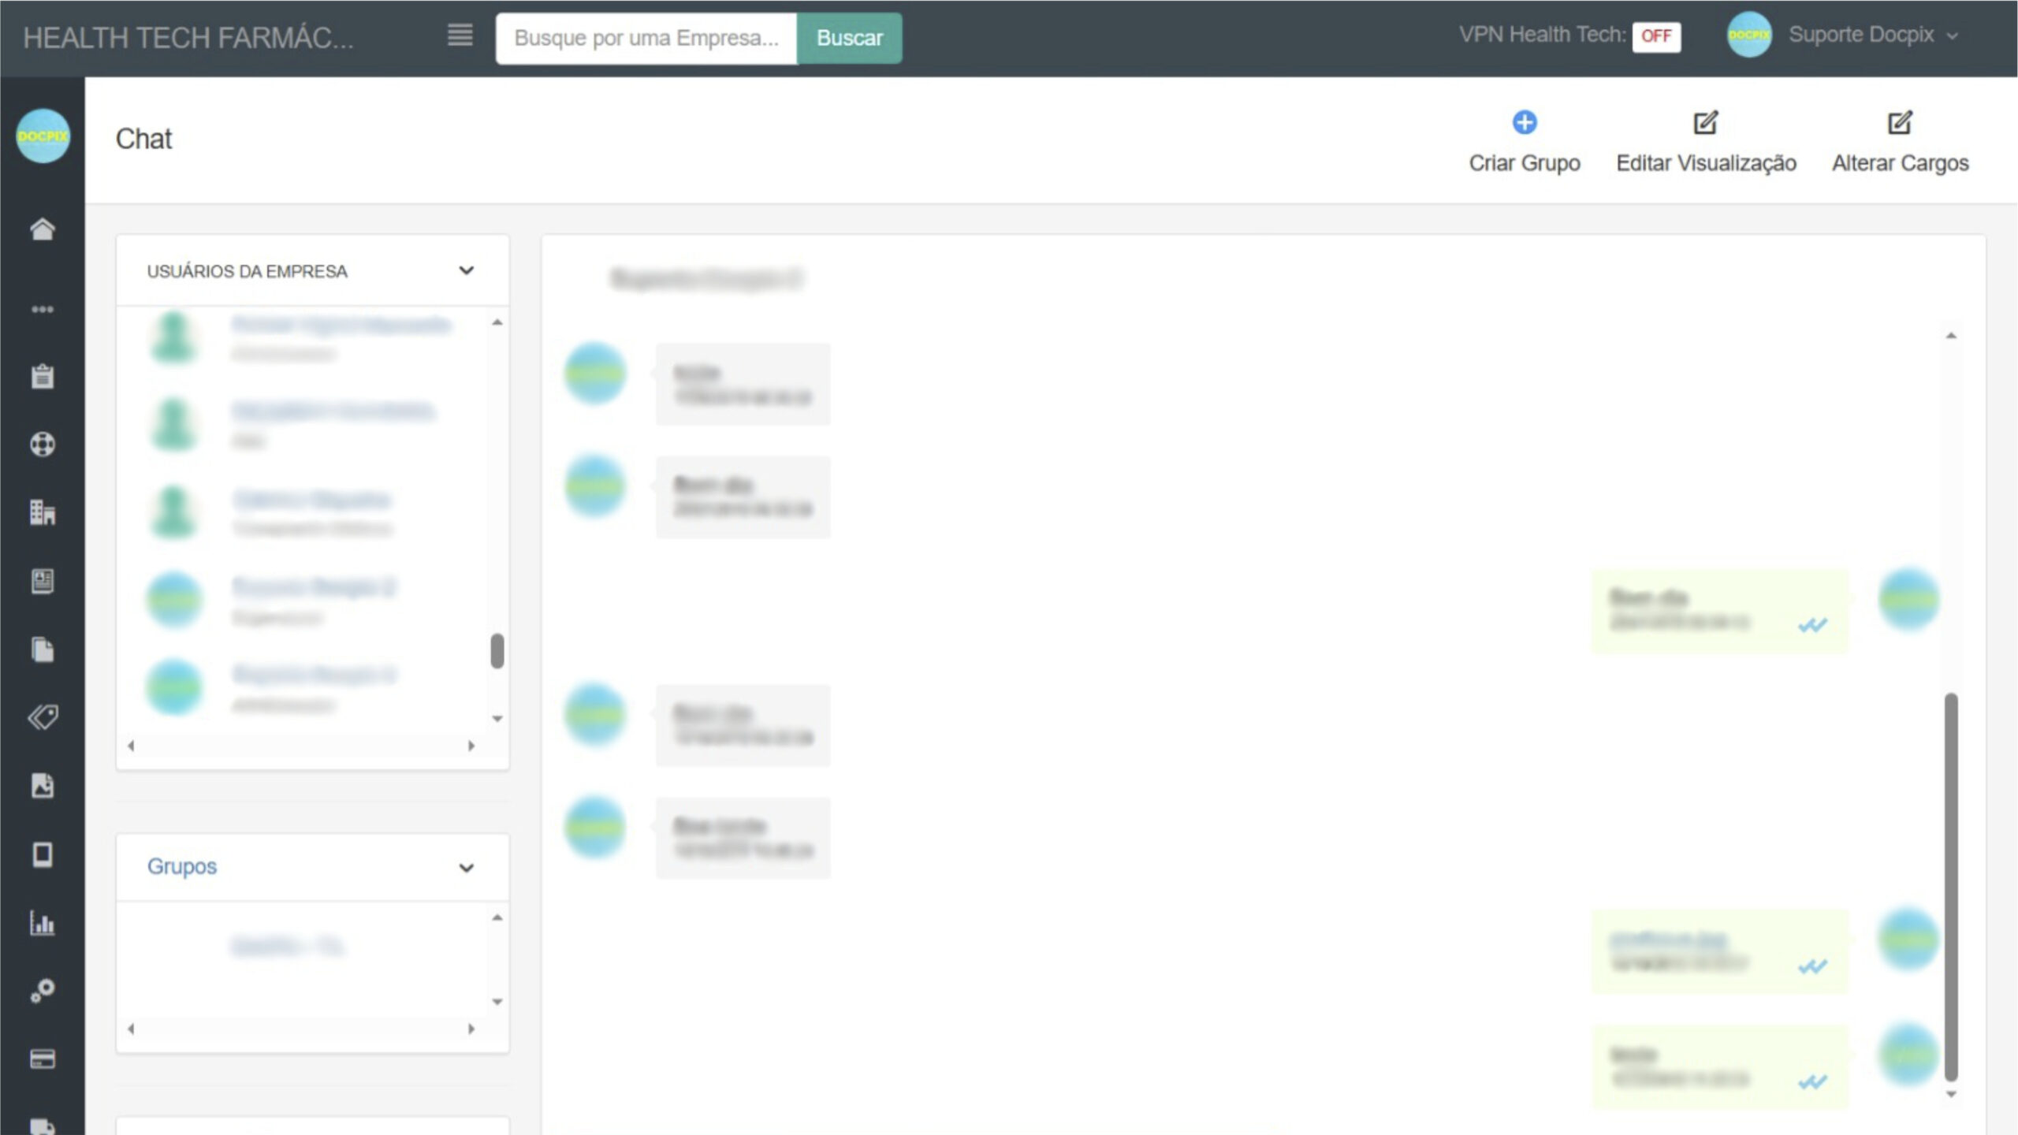This screenshot has width=2018, height=1135.
Task: Click the users list vertical scrollbar thumb
Action: (497, 651)
